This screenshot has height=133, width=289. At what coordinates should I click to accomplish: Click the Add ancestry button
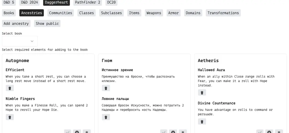pos(16,23)
